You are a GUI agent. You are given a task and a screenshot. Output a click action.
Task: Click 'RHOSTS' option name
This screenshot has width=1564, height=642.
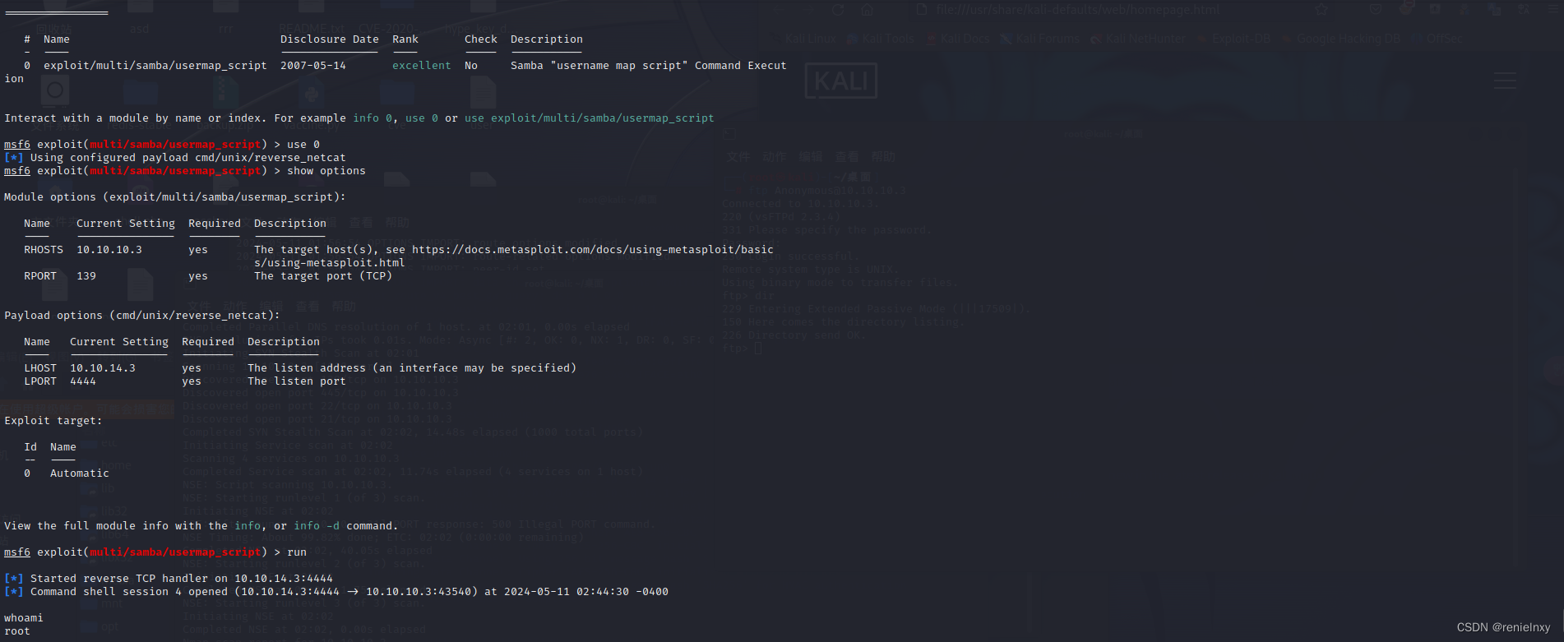(x=44, y=250)
